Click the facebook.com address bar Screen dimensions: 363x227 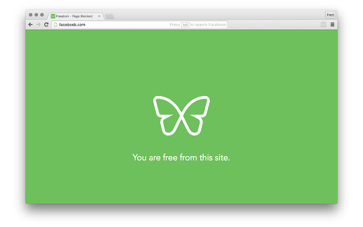pyautogui.click(x=140, y=24)
